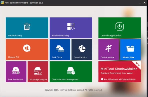Click the MiniTool app logo in title bar

click(x=2, y=3)
